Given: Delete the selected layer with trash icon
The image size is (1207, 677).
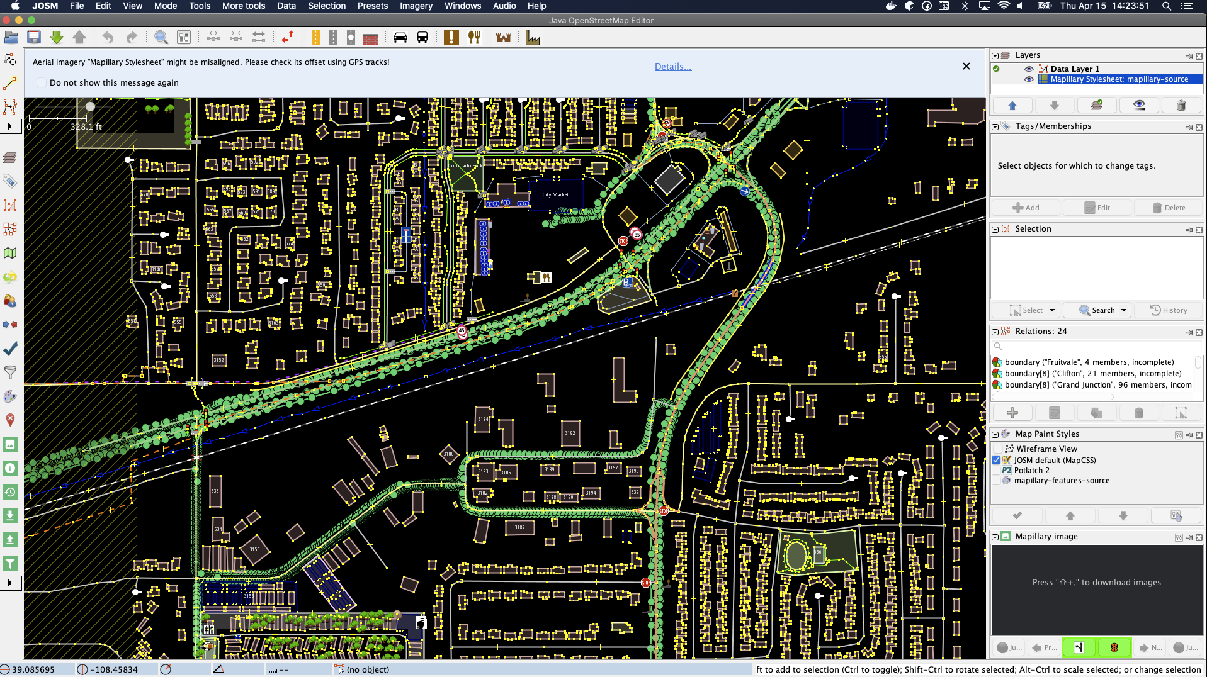Looking at the screenshot, I should coord(1181,105).
